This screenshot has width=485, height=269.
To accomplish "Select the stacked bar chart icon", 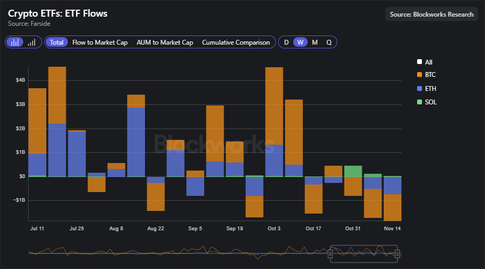I will [16, 42].
